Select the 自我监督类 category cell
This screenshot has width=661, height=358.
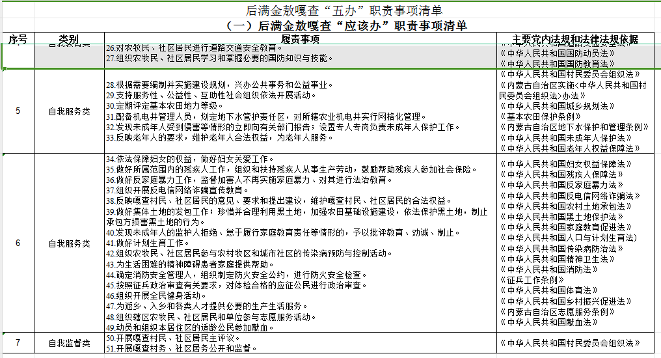[x=69, y=343]
